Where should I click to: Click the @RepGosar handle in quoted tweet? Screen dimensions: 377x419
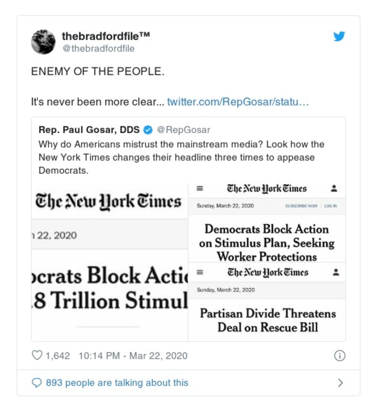(183, 130)
